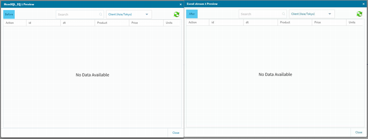The height and width of the screenshot is (139, 368).
Task: Sort by Units column in MemSQL_EQ preview
Action: (x=172, y=23)
